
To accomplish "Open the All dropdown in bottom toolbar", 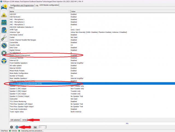I will tap(42, 127).
